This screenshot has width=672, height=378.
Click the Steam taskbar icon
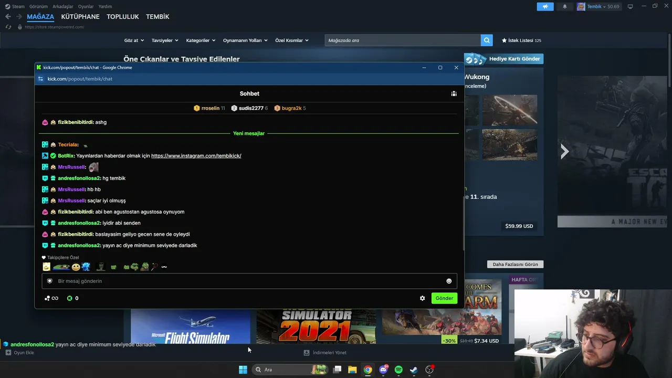414,370
